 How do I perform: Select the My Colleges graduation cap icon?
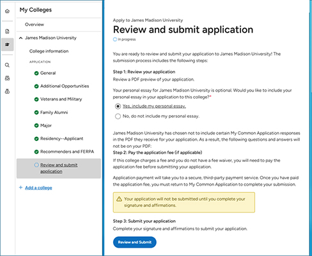pos(7,44)
